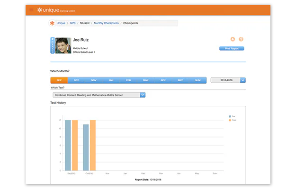Image resolution: width=296 pixels, height=189 pixels.
Task: Click the Unique breadcrumb link
Action: point(61,23)
